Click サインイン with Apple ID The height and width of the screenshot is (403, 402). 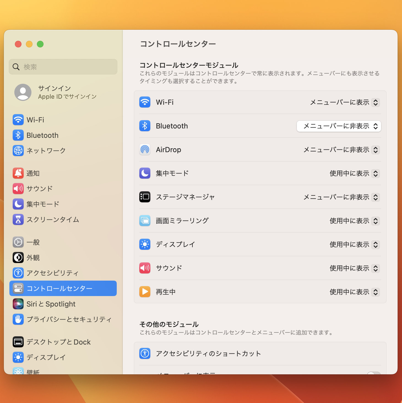click(55, 92)
